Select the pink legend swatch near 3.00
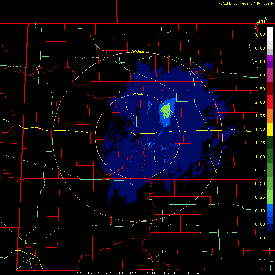The image size is (275, 275). point(270,75)
